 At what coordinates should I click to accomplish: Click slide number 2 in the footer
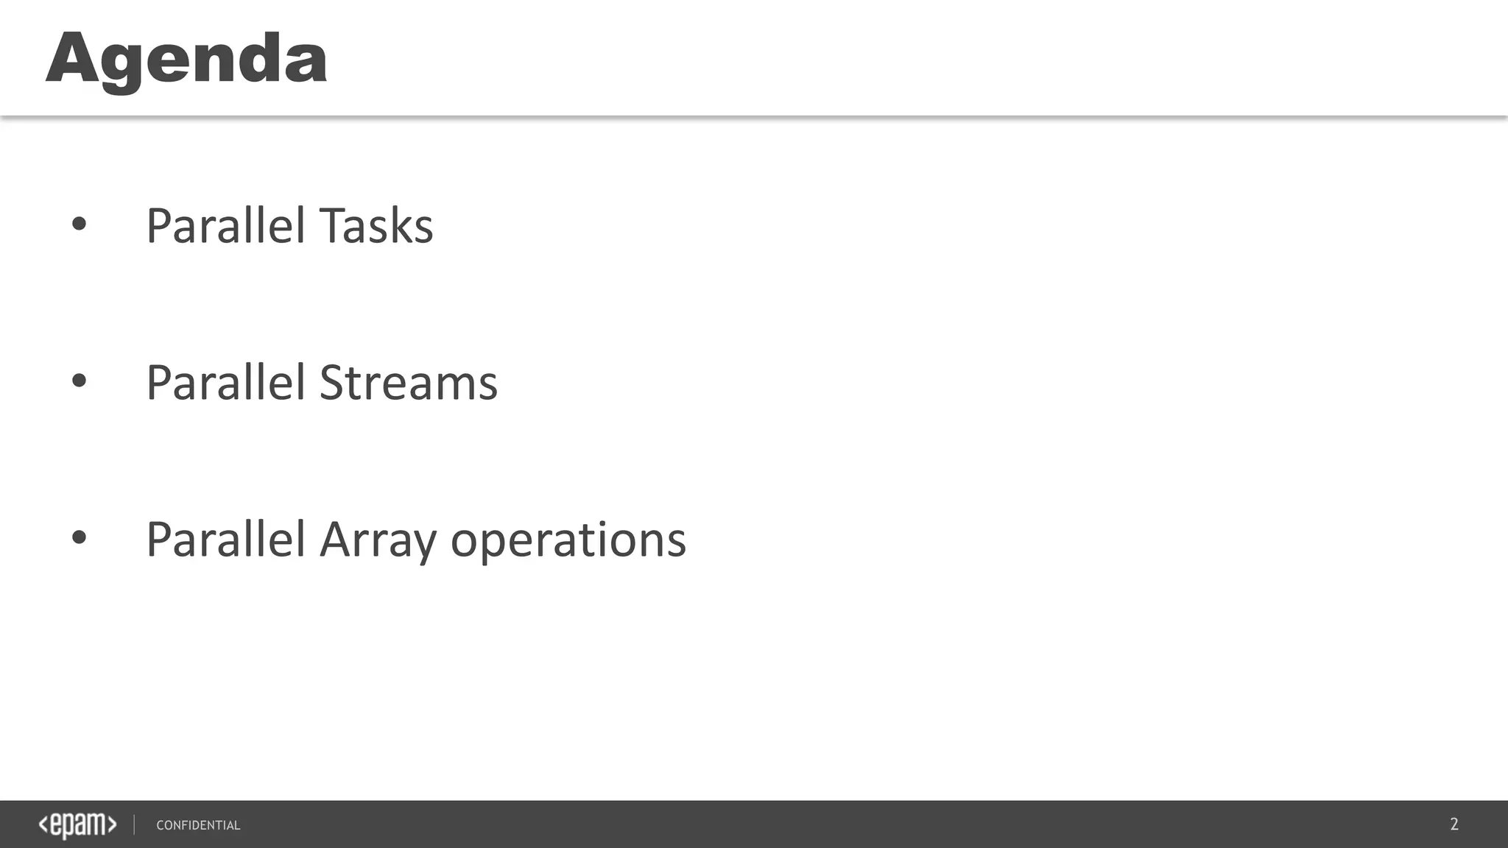point(1454,824)
